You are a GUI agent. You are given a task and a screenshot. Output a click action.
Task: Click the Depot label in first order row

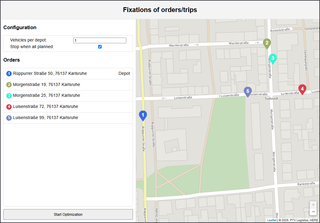coord(124,73)
